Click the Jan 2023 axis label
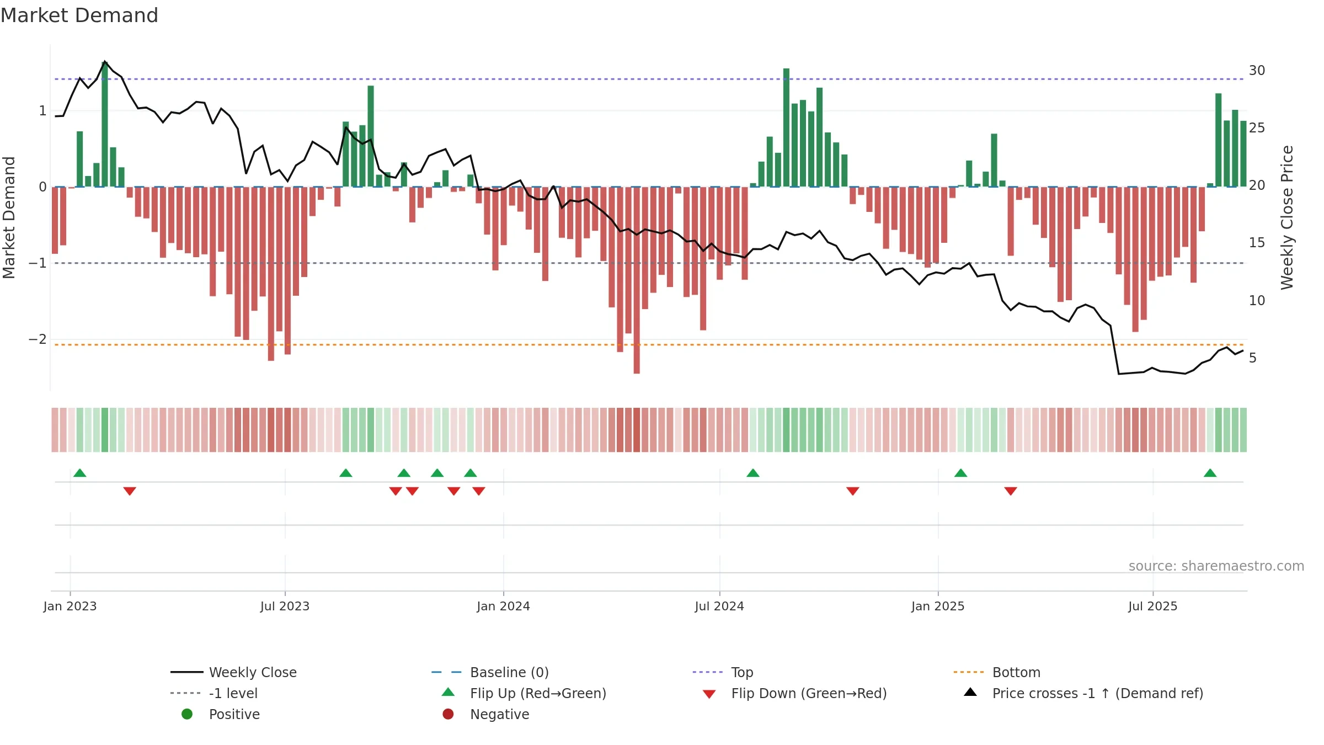1324x745 pixels. tap(70, 606)
